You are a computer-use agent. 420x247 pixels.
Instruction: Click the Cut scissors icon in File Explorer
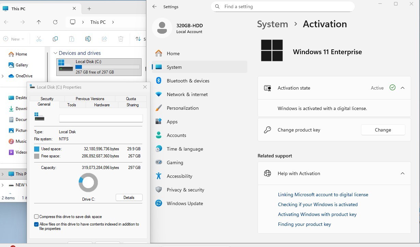tap(39, 39)
